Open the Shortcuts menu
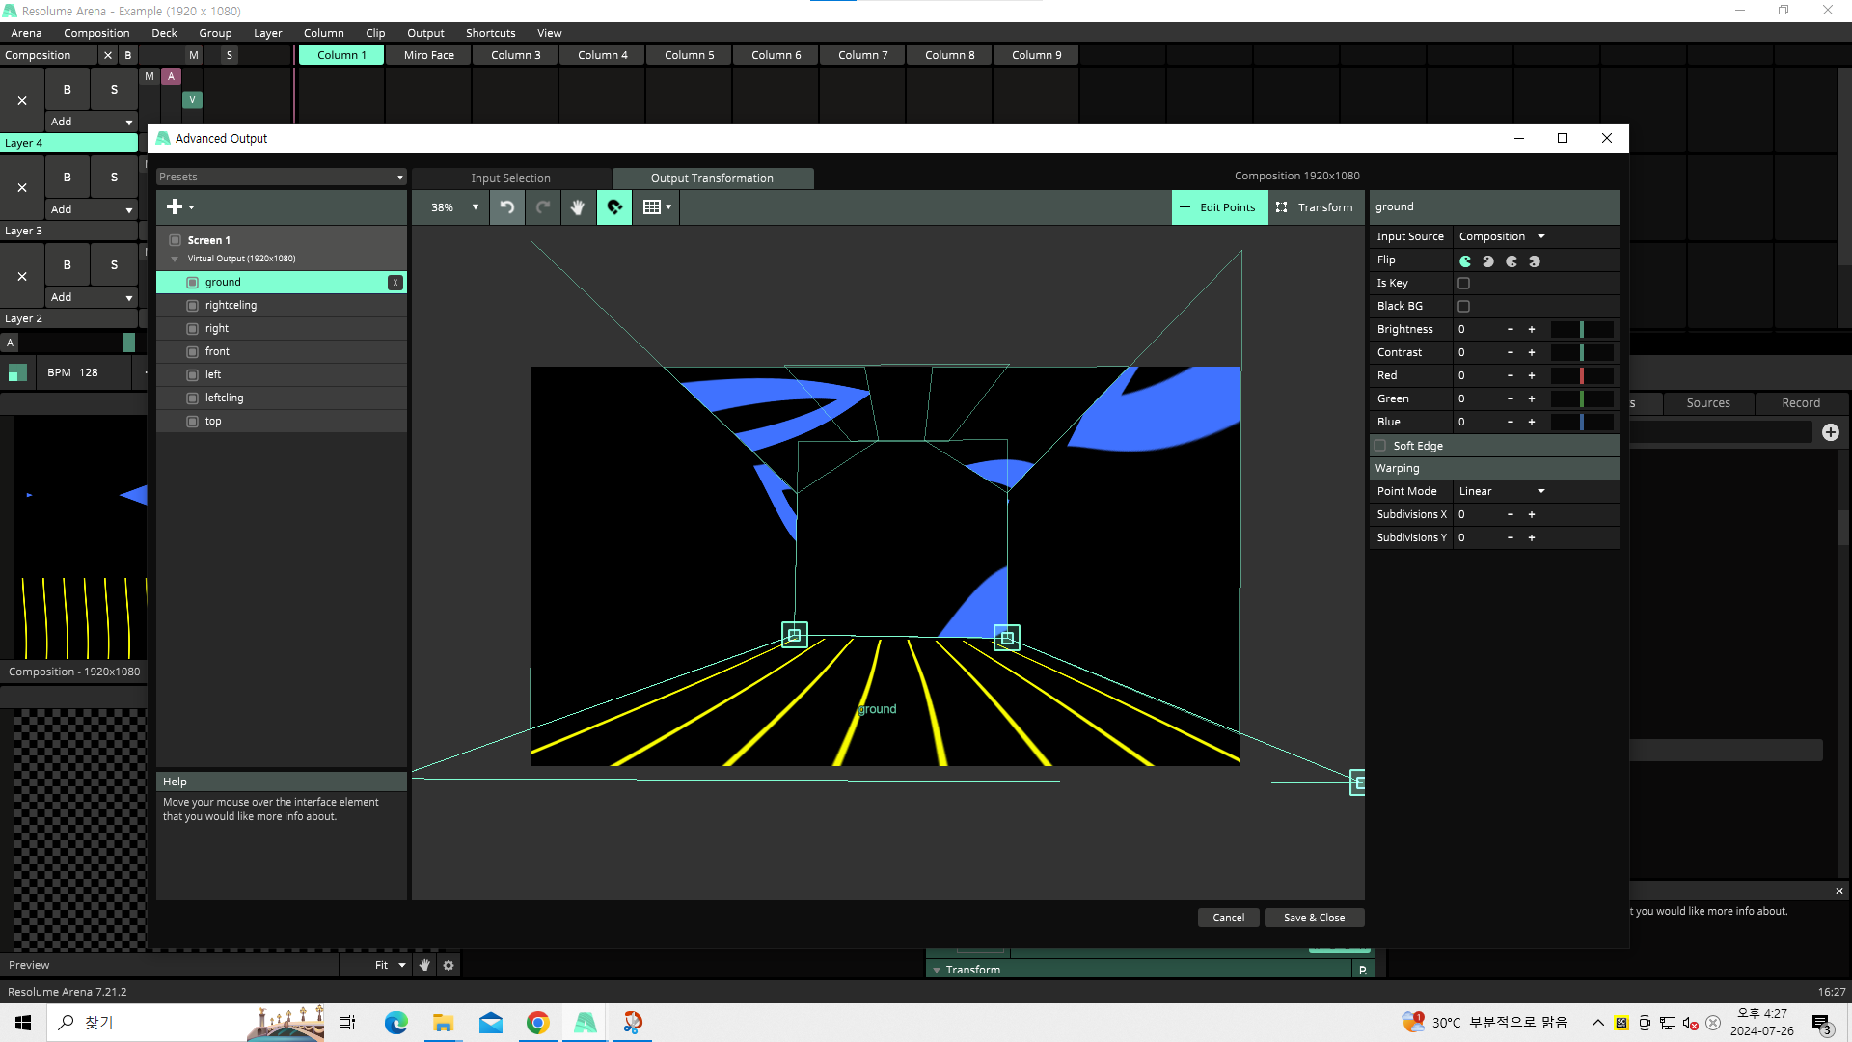 coord(490,33)
